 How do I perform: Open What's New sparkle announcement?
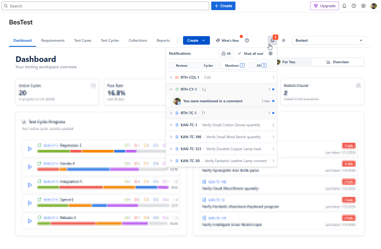pos(228,40)
